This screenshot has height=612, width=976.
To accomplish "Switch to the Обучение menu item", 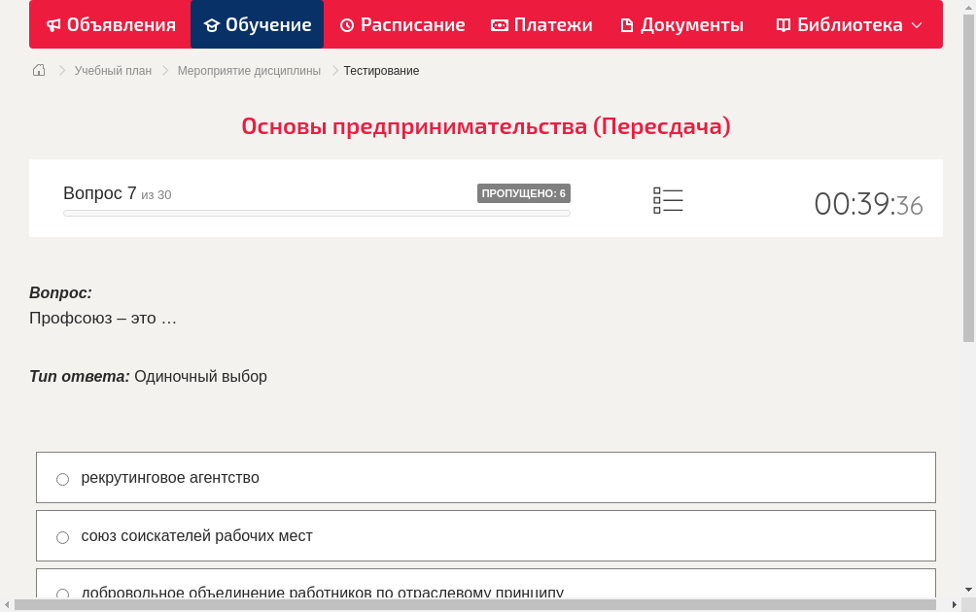I will [x=257, y=24].
